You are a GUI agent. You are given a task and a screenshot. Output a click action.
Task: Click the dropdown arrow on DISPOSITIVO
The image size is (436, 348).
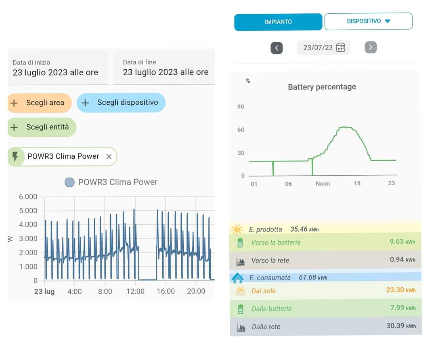pyautogui.click(x=388, y=21)
